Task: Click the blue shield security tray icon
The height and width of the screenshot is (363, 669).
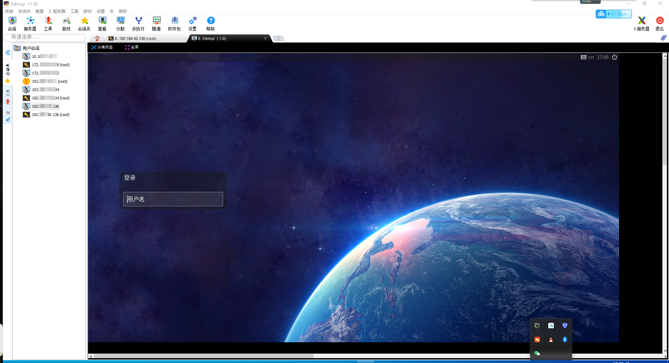Action: point(565,326)
